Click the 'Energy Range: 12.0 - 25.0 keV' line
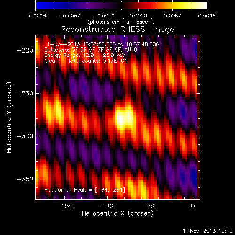The height and width of the screenshot is (235, 235). (x=85, y=55)
